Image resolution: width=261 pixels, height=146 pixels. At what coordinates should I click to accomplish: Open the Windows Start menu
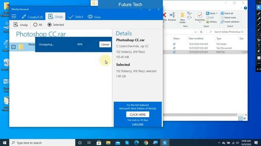pos(4,143)
